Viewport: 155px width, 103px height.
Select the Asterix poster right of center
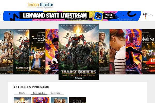tap(104, 52)
